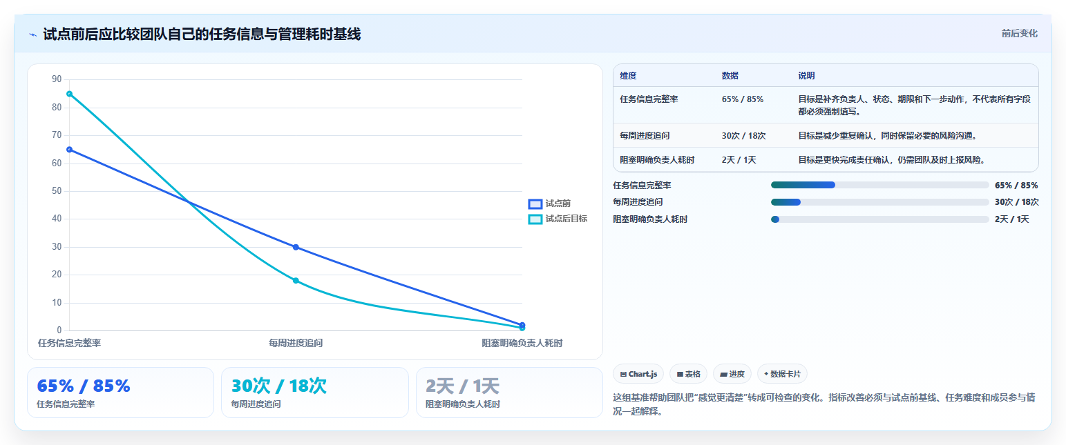Click table cell 30次 / 18次

[744, 136]
